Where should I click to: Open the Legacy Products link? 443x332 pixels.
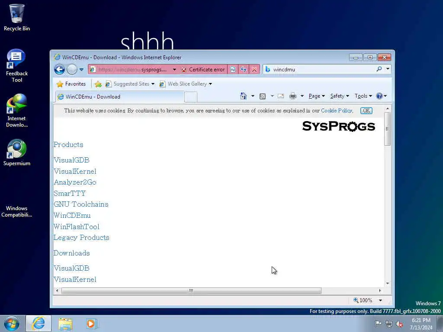pos(81,238)
